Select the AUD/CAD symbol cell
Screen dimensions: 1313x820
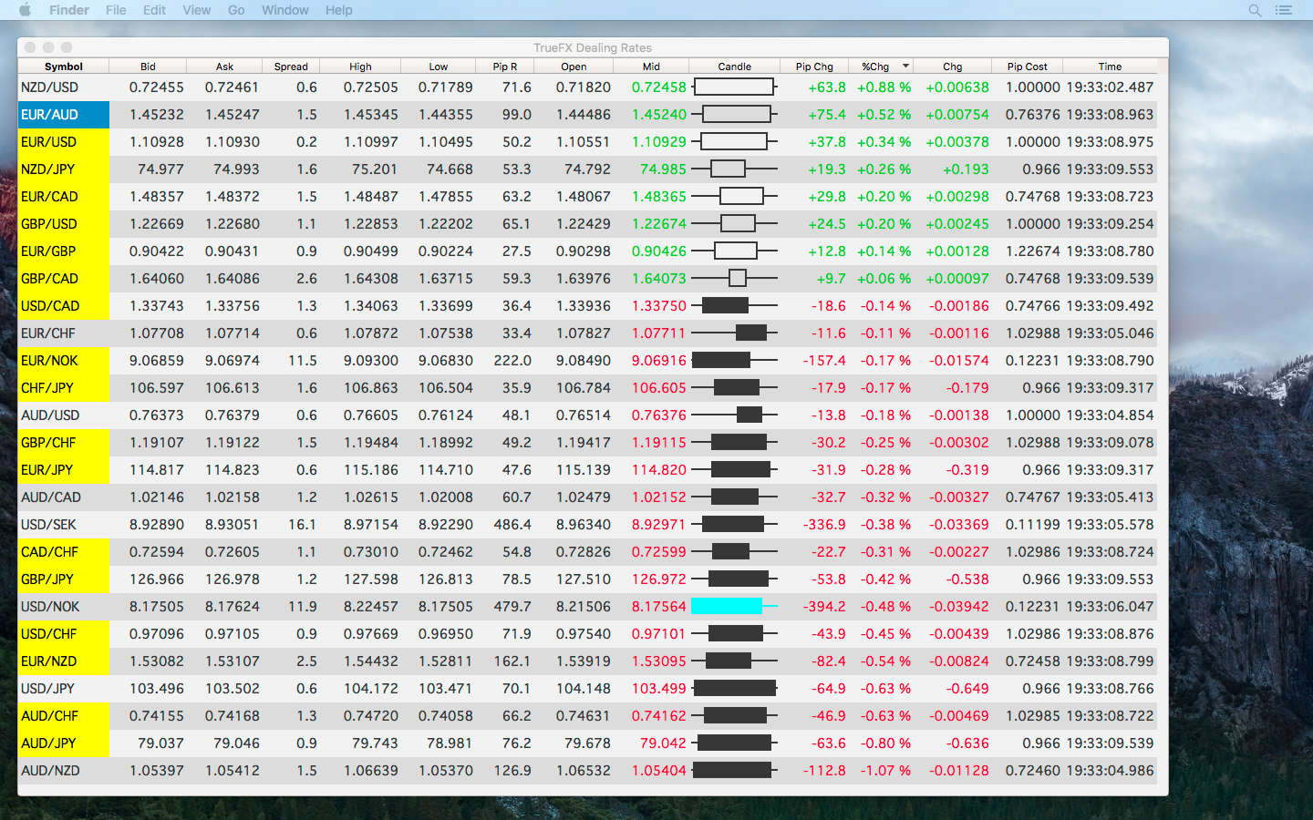(64, 497)
